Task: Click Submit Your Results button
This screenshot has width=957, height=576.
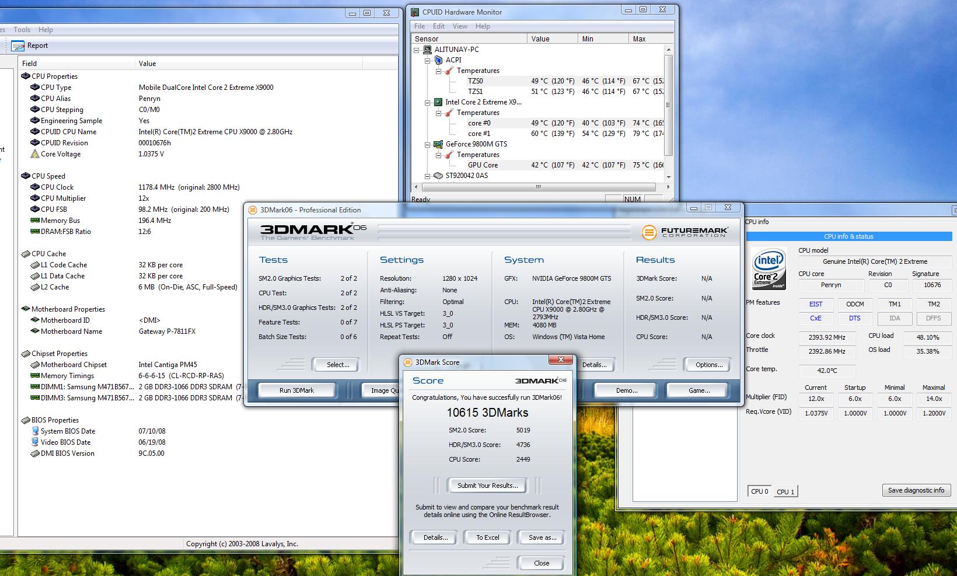Action: (x=487, y=486)
